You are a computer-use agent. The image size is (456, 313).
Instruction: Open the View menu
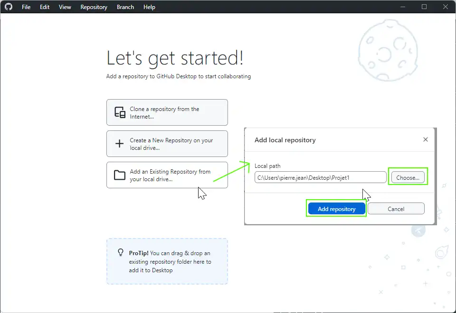coord(65,7)
